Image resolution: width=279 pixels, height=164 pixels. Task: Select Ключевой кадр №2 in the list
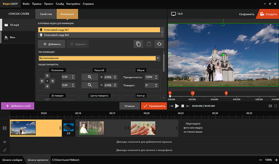pyautogui.click(x=99, y=35)
